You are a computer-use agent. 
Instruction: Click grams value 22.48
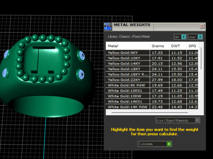(157, 107)
